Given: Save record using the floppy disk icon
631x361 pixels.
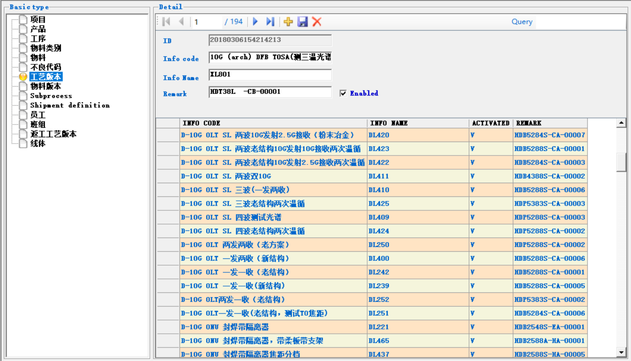Looking at the screenshot, I should point(302,21).
